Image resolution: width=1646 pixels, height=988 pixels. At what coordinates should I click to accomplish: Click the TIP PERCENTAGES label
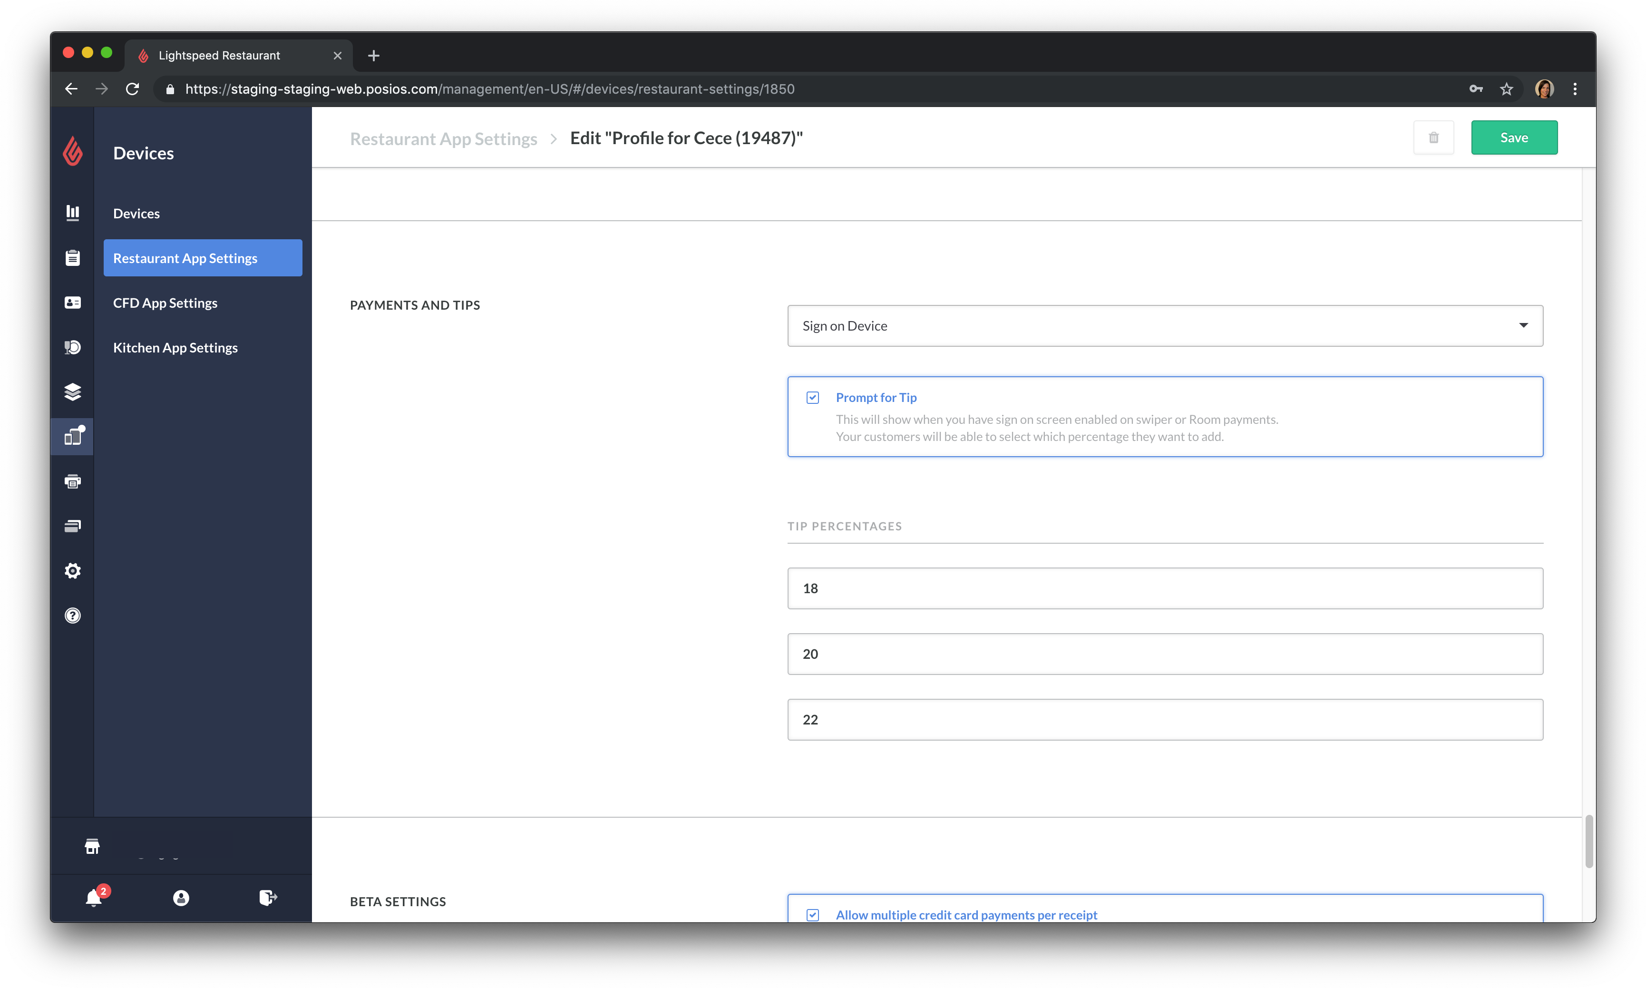click(845, 526)
